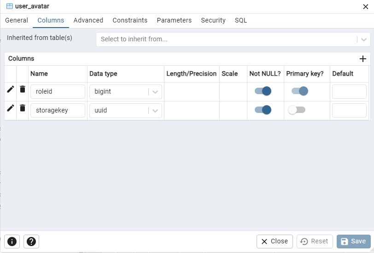Viewport: 374px width, 253px height.
Task: Delete the roleid column row
Action: coord(23,90)
